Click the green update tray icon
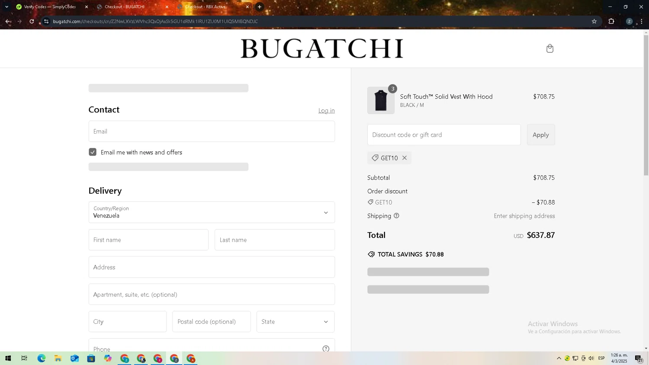This screenshot has width=649, height=365. pos(567,358)
